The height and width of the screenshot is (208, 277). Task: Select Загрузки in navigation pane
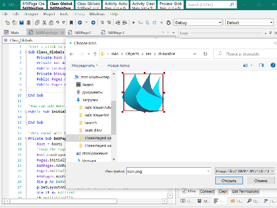[x=89, y=100]
